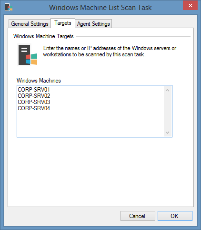
Task: Confirm settings with the OK button
Action: [x=175, y=216]
